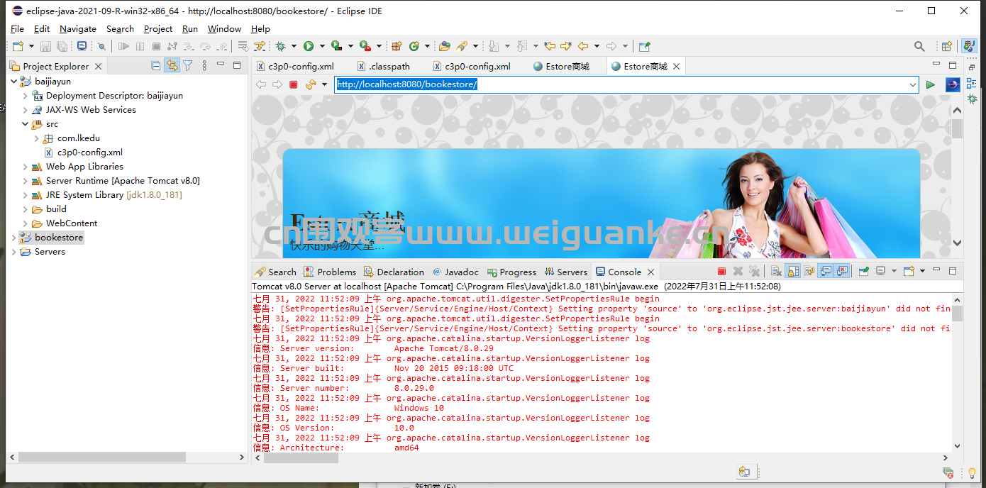Viewport: 986px width, 488px height.
Task: Open the Navigate menu
Action: (x=78, y=29)
